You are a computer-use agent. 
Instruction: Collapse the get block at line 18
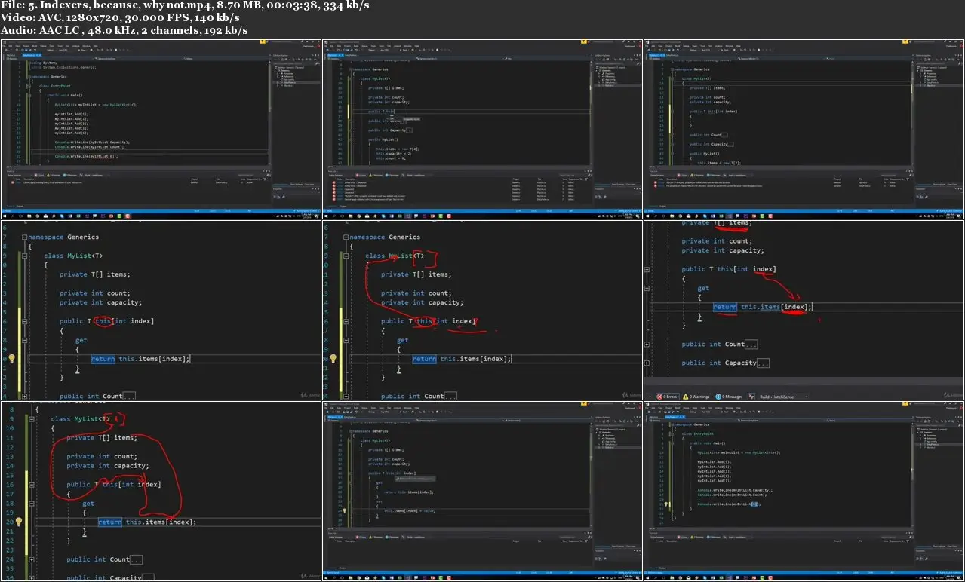[x=32, y=503]
